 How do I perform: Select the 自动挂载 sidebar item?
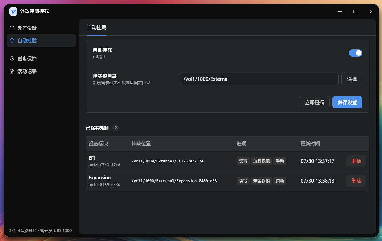point(41,41)
